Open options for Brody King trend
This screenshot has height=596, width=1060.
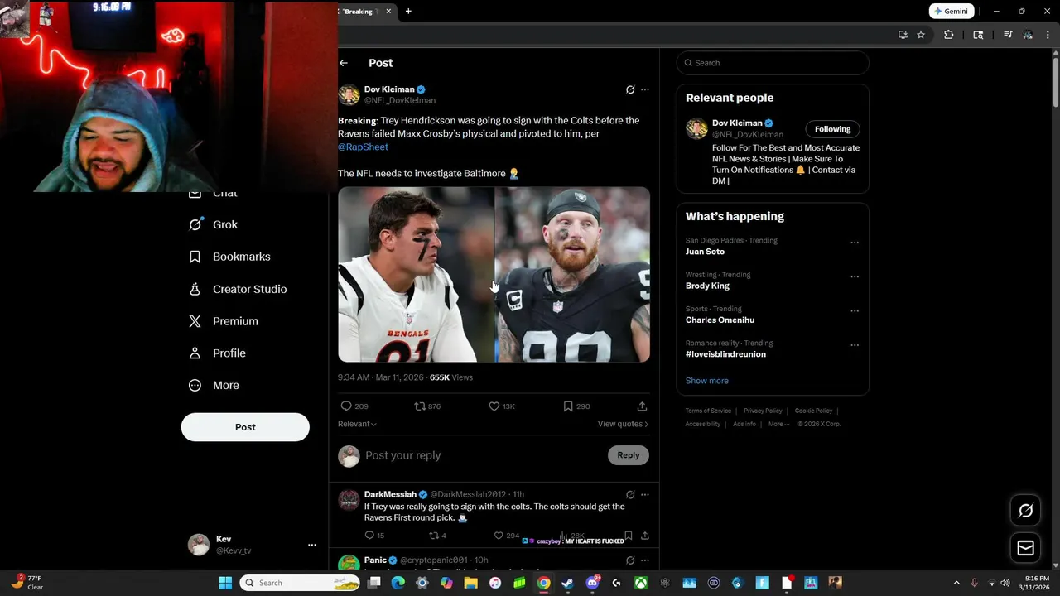coord(855,276)
